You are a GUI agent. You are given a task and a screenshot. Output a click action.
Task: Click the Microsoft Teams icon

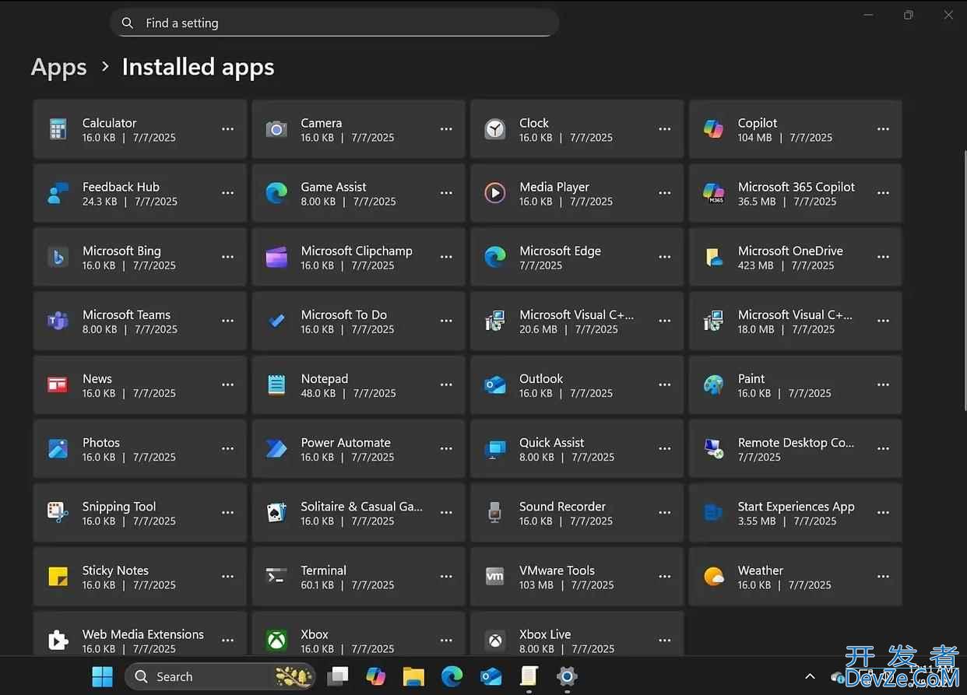(58, 321)
